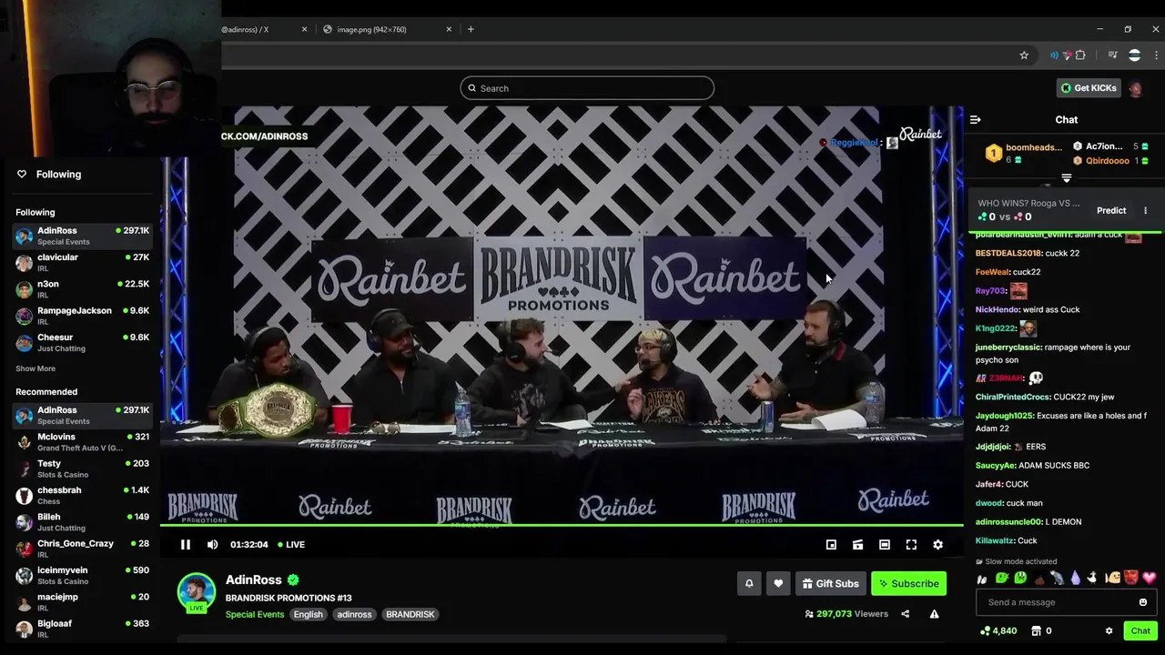Open emoji picker in message box
1165x655 pixels.
[x=1143, y=602]
